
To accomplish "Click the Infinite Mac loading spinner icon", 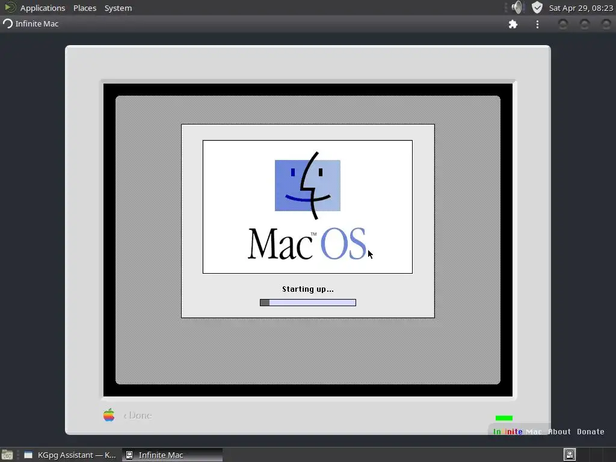I will click(8, 23).
